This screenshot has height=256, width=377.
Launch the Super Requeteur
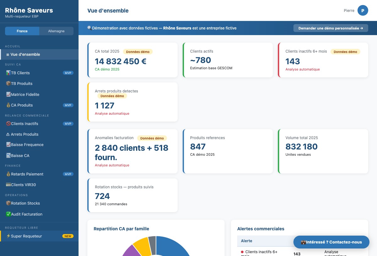[39, 236]
